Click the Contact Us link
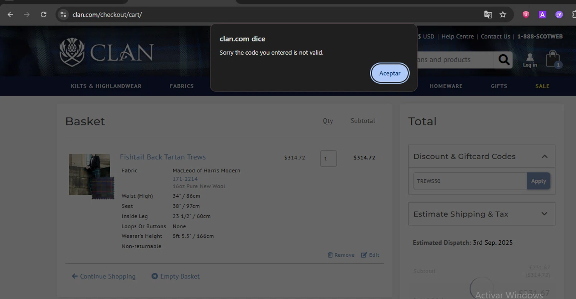This screenshot has height=299, width=576. click(x=495, y=37)
